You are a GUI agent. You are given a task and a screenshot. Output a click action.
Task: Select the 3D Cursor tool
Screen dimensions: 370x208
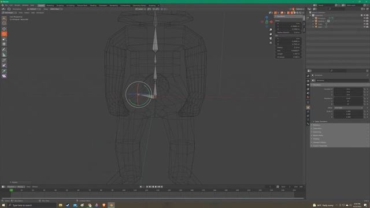[x=4, y=23]
